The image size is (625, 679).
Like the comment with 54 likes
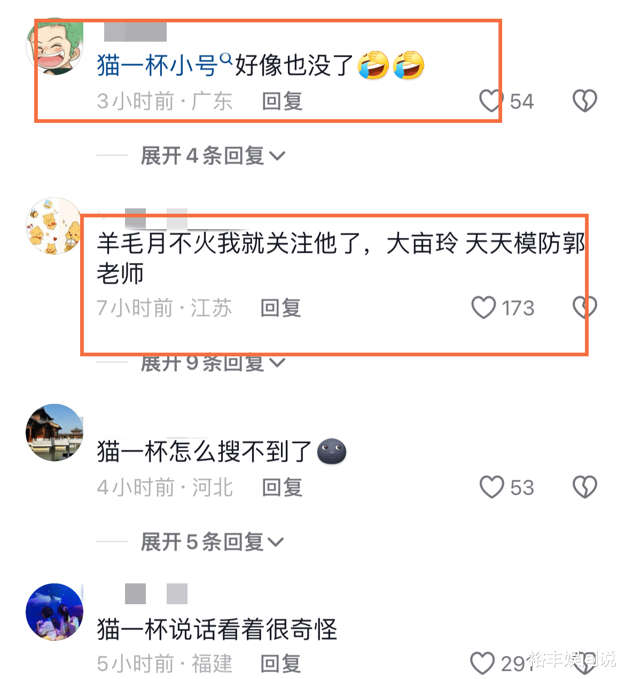coord(490,100)
